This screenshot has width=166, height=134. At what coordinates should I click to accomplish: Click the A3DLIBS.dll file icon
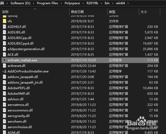(4, 32)
